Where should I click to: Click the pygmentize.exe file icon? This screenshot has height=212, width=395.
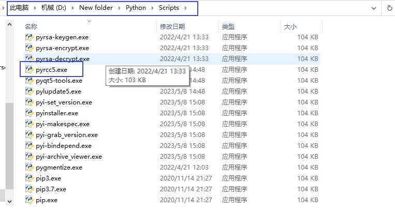[30, 168]
